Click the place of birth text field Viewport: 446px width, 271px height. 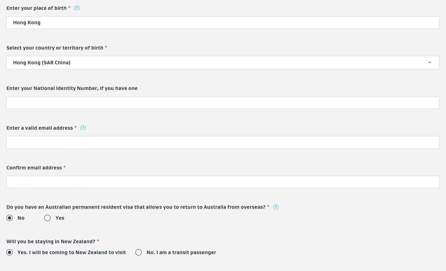222,23
